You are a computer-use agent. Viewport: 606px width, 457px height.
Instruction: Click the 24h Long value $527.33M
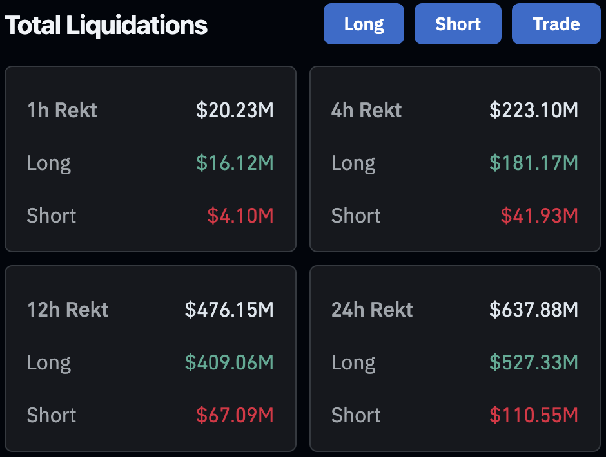pyautogui.click(x=534, y=362)
